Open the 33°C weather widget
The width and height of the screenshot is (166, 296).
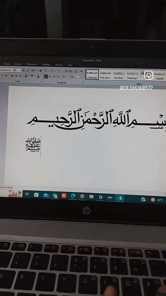(157, 200)
